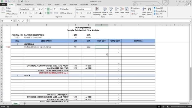Open the font size dropdown

(x=37, y=9)
